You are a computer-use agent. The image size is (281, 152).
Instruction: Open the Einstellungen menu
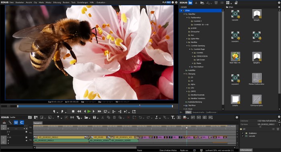pyautogui.click(x=83, y=2)
